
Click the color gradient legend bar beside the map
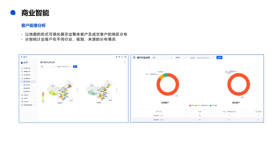(x=43, y=96)
